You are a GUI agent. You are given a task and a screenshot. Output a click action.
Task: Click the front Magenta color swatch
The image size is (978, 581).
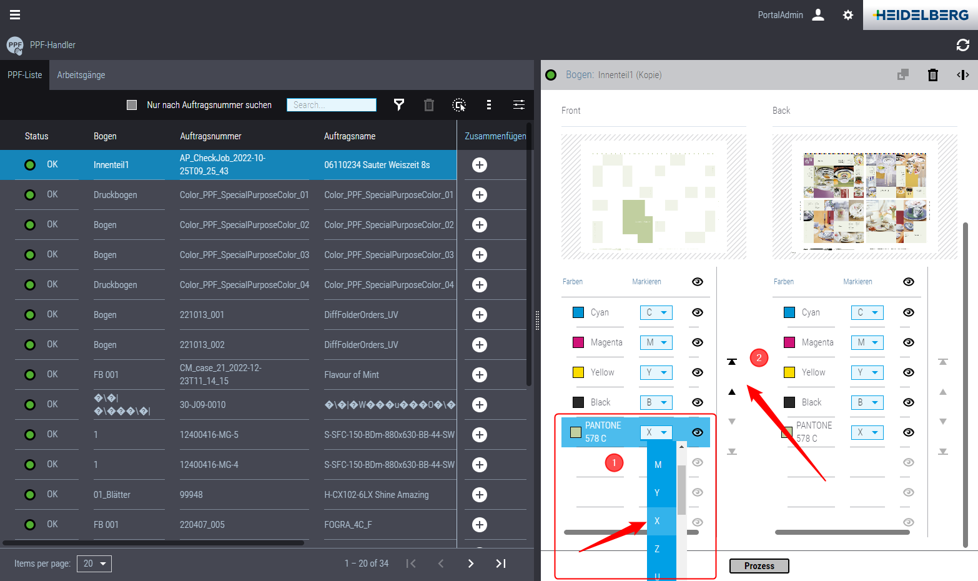pos(578,342)
